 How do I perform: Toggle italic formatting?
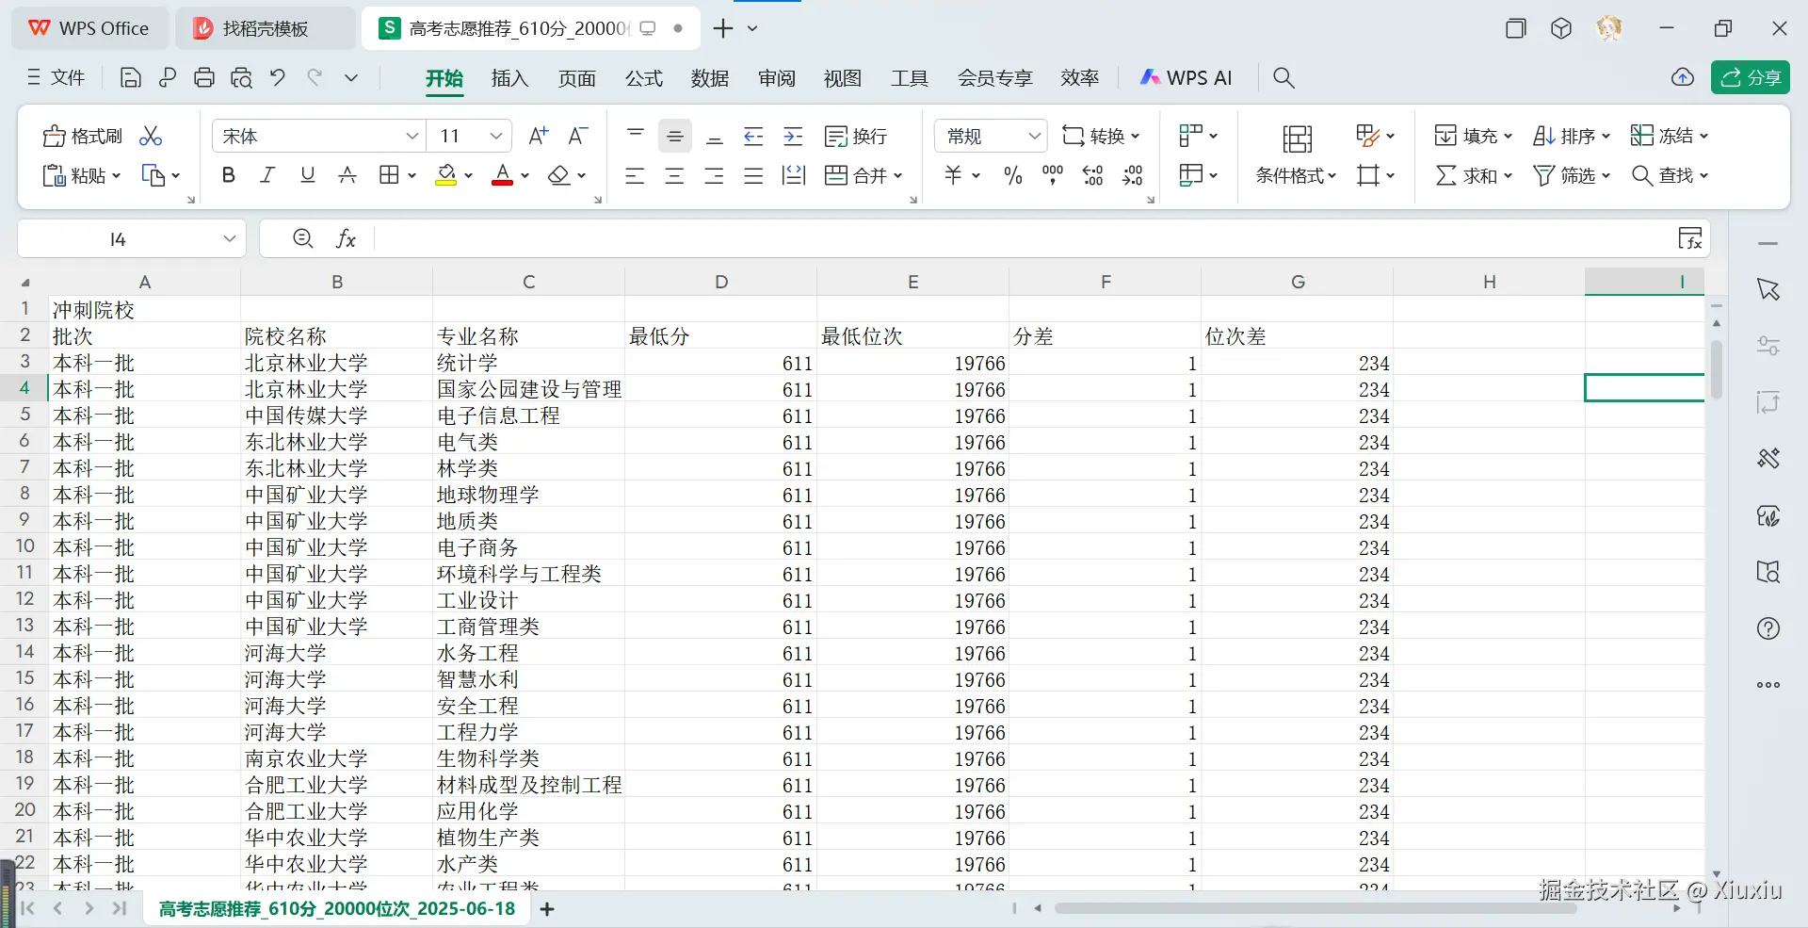click(x=267, y=175)
